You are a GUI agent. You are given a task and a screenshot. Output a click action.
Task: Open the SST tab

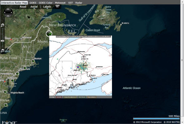pos(70,3)
